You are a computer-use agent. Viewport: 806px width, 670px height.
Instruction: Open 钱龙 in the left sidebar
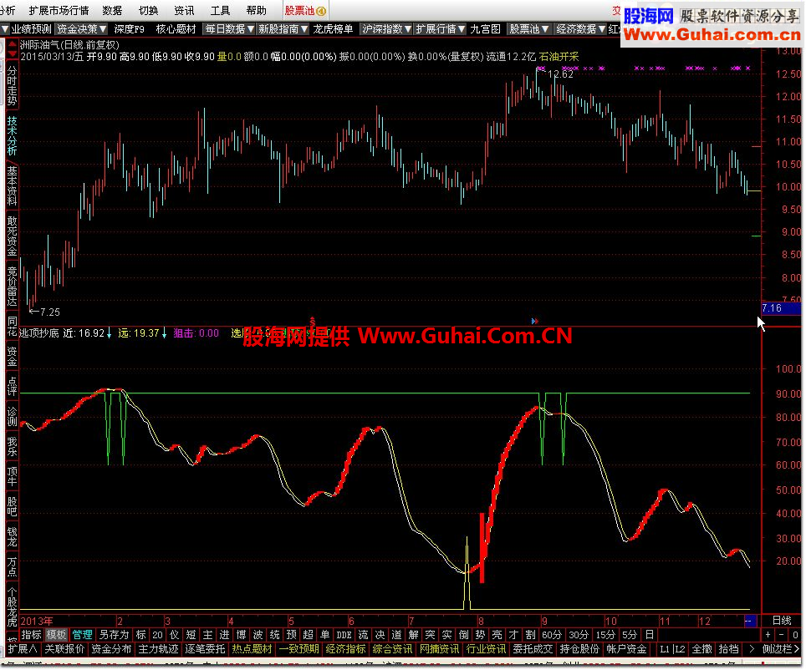tap(12, 536)
